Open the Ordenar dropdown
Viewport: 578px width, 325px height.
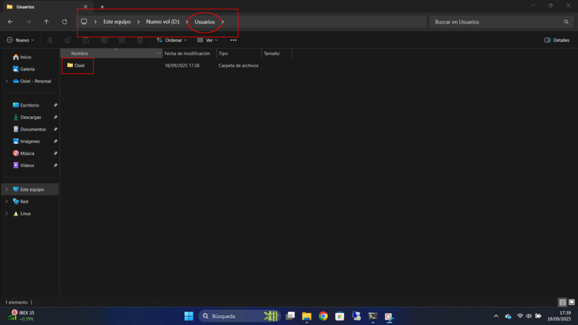(172, 40)
